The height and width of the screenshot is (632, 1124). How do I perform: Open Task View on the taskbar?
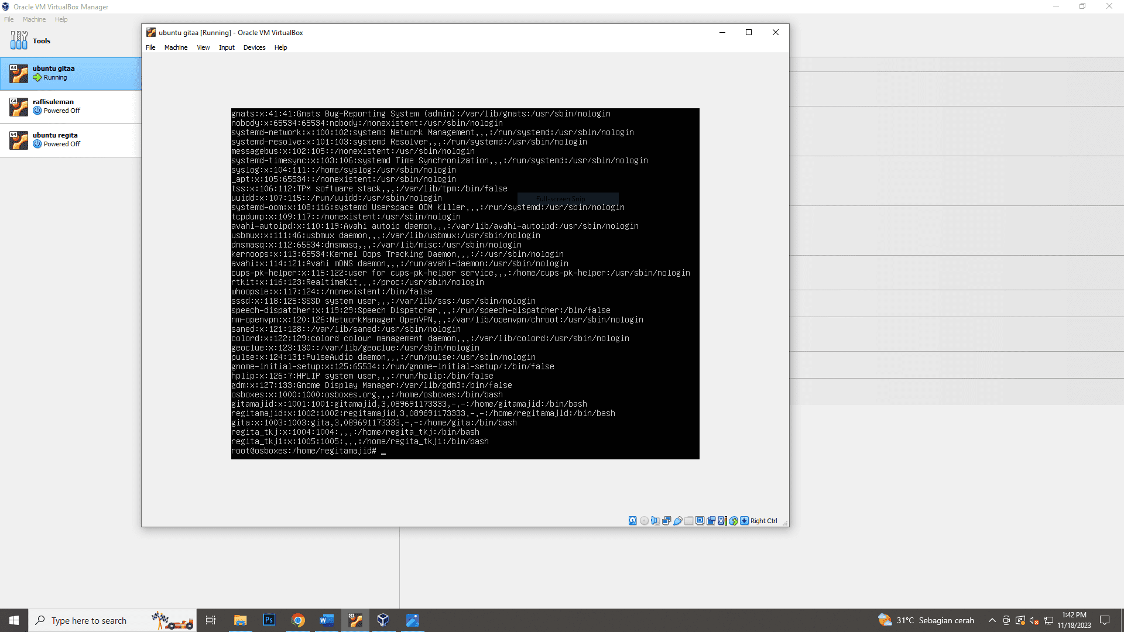(211, 620)
